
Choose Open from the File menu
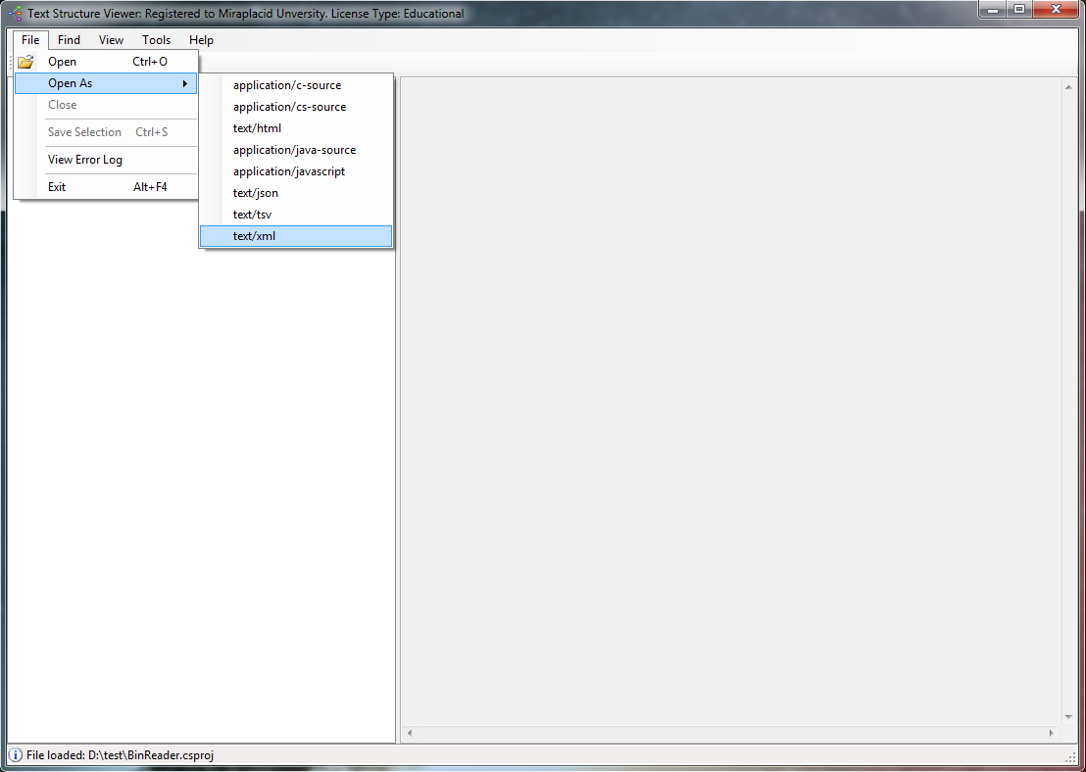click(x=106, y=62)
